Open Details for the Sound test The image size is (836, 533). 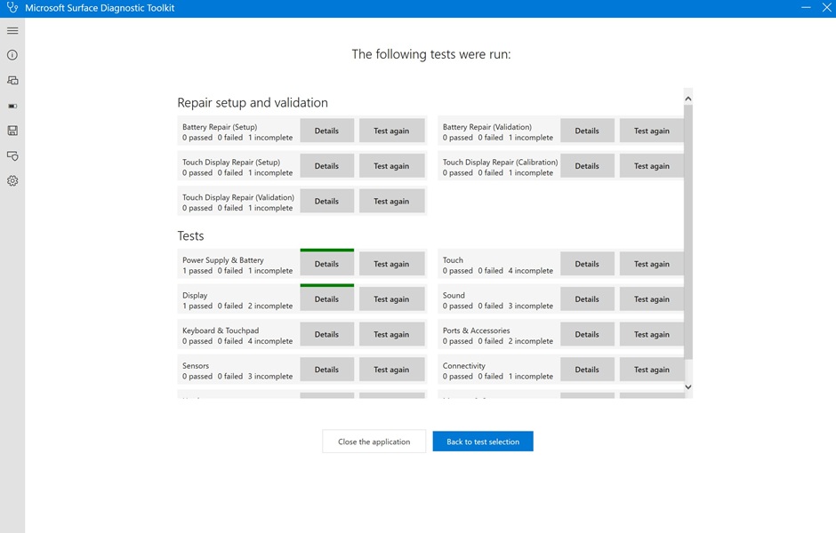587,298
